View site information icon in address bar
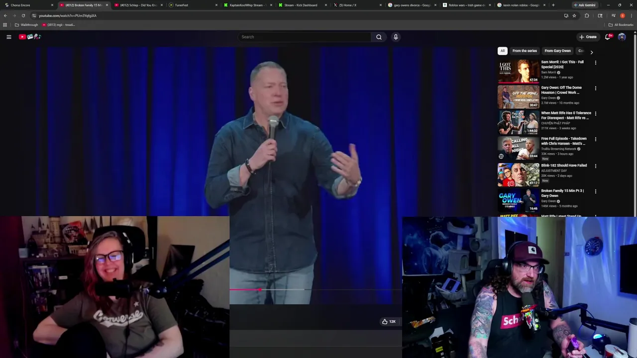Viewport: 637px width, 358px height. (34, 15)
